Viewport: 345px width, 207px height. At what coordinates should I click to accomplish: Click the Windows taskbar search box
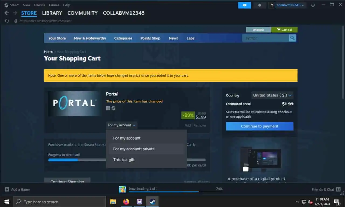tap(59, 202)
